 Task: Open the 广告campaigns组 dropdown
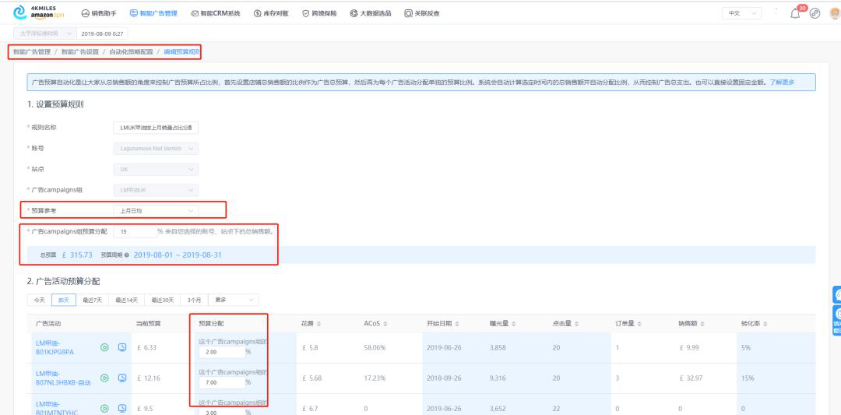[156, 190]
